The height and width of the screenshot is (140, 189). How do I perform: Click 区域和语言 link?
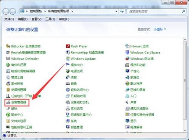138,90
